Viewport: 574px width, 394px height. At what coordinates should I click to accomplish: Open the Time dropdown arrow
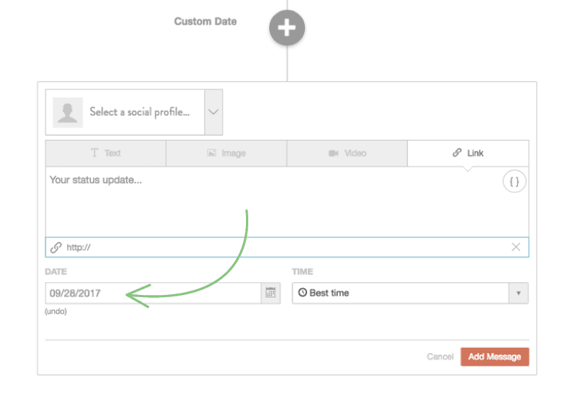(x=518, y=293)
